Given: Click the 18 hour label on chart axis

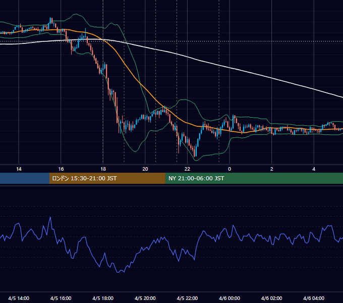Looking at the screenshot, I should (x=103, y=169).
